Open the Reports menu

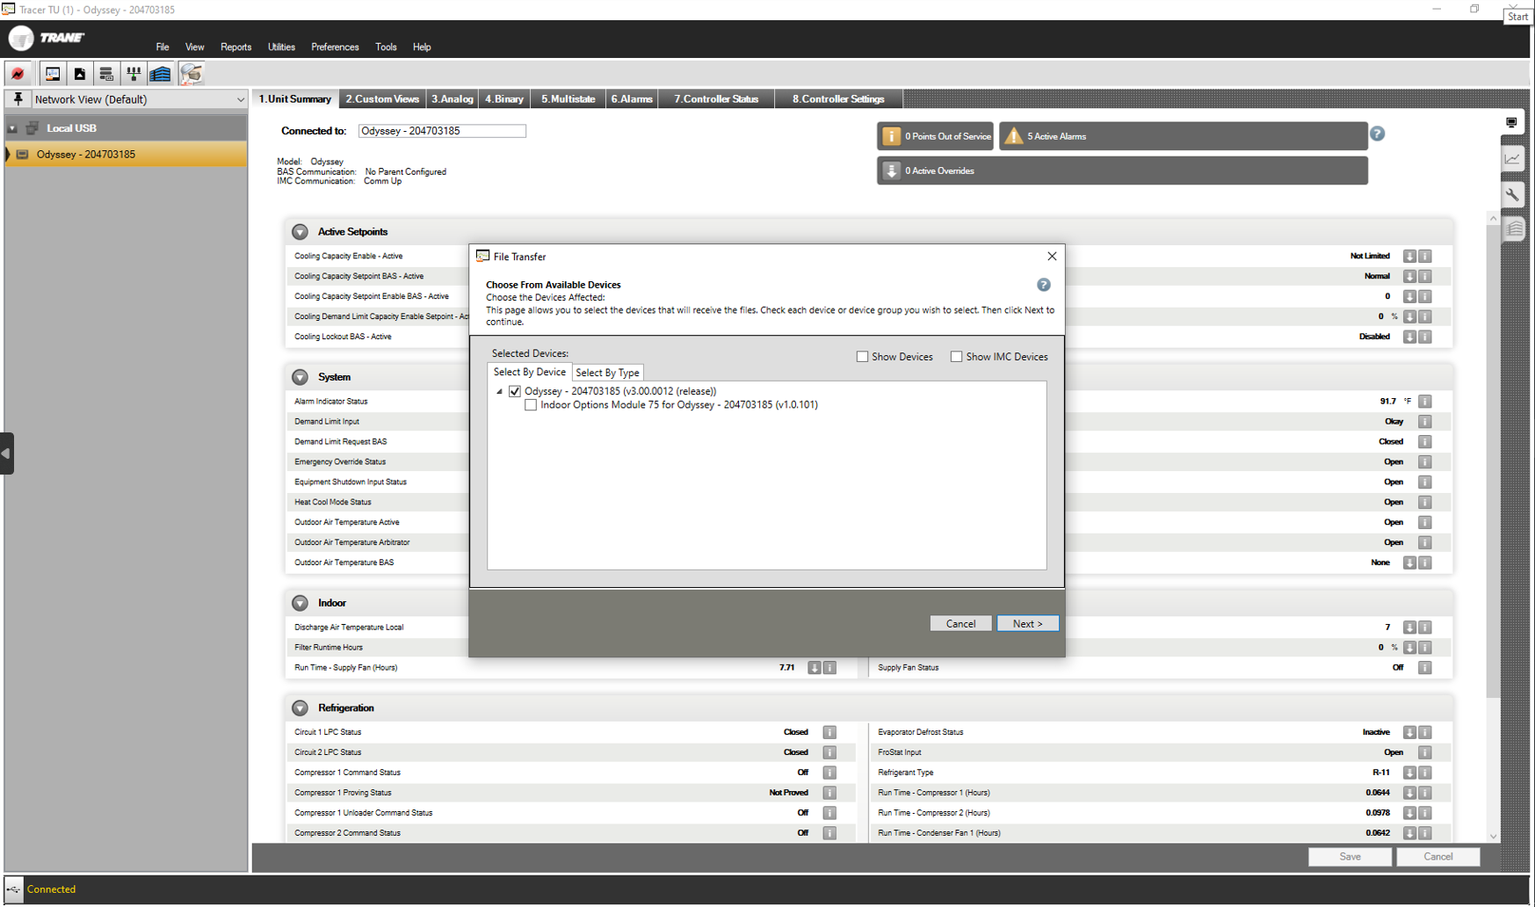point(235,47)
